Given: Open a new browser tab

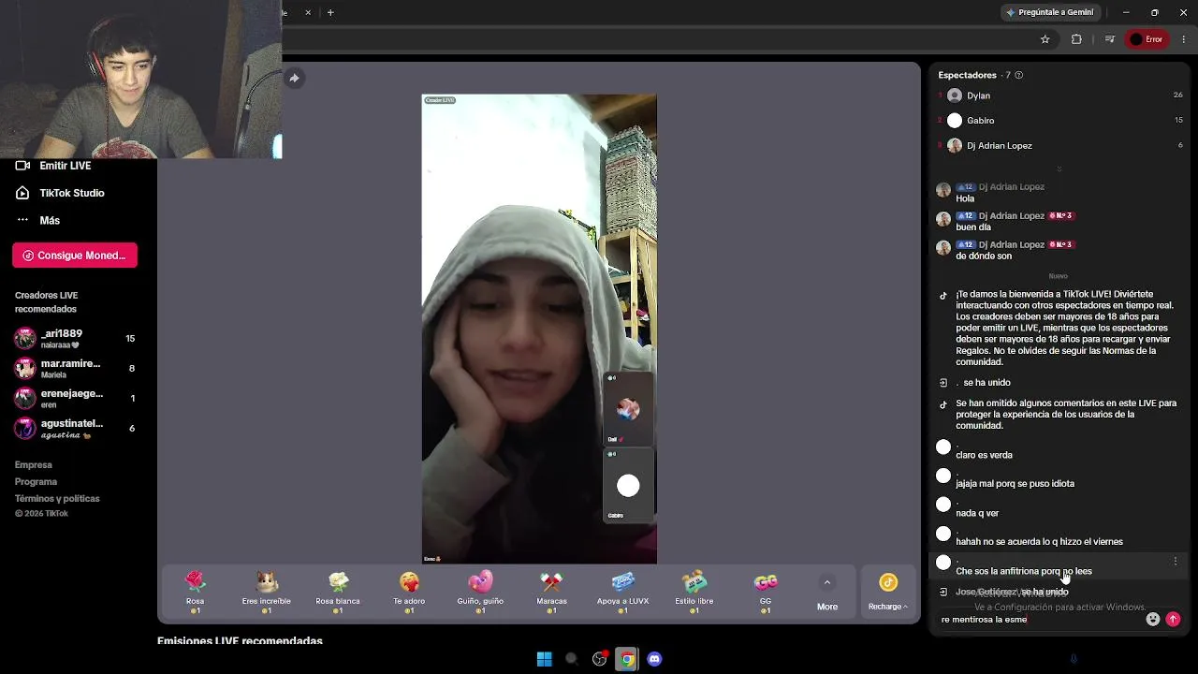Looking at the screenshot, I should click(x=330, y=12).
